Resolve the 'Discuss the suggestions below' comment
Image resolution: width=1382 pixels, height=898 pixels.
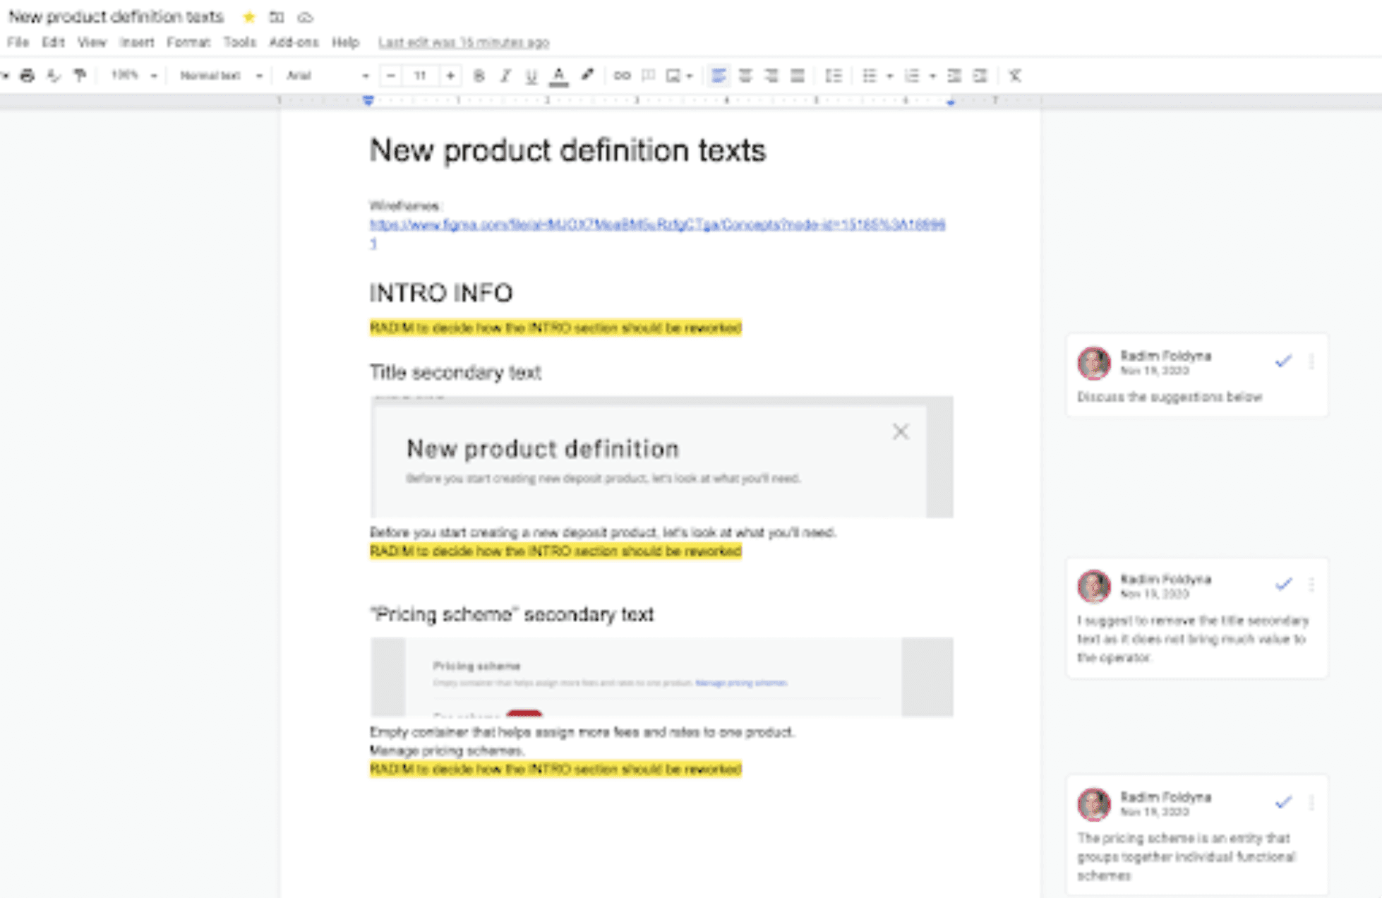[x=1283, y=361]
